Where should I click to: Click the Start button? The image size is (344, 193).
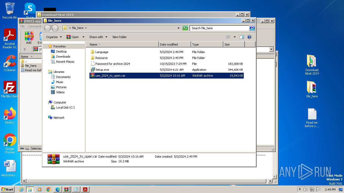(x=7, y=190)
